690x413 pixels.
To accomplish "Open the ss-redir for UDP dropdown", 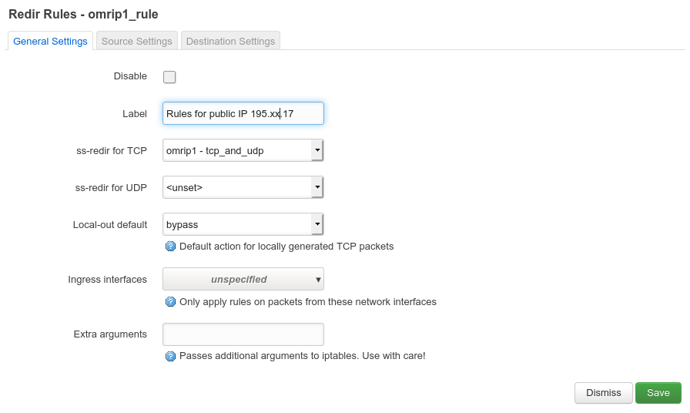I will point(243,187).
